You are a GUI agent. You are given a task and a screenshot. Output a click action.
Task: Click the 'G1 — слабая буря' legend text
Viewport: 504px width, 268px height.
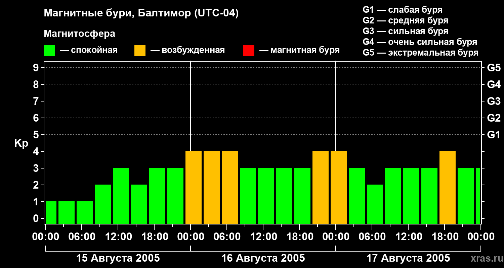pyautogui.click(x=403, y=10)
